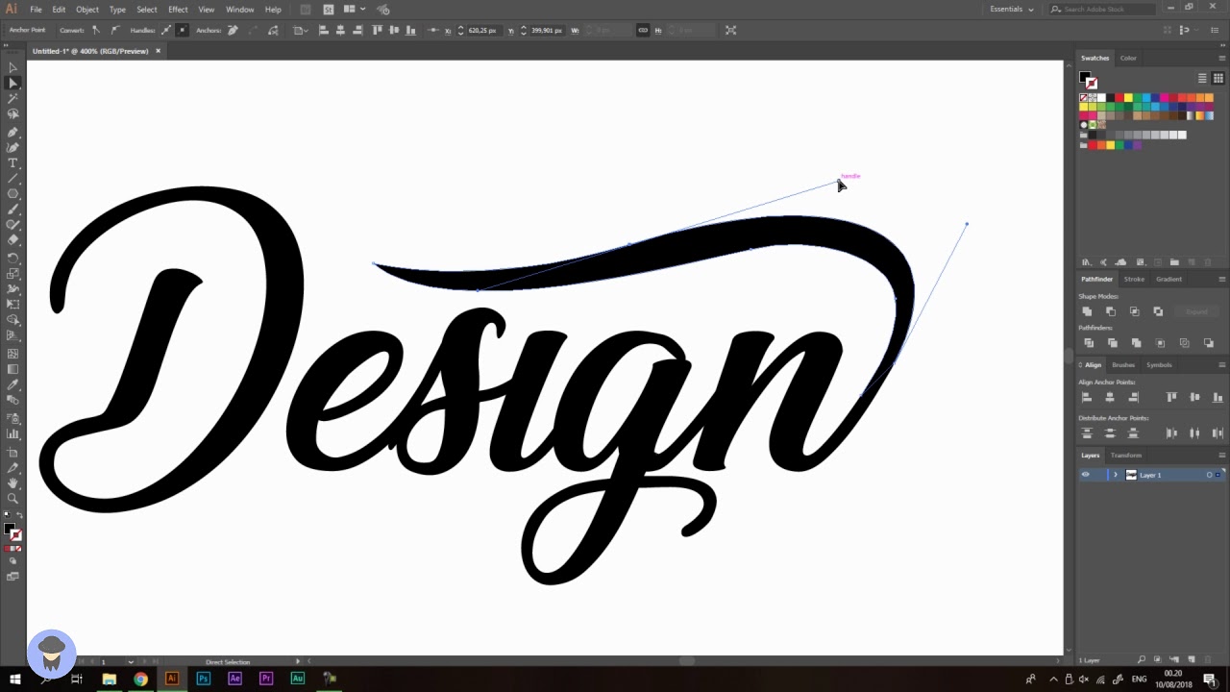Select the Hand tool
This screenshot has height=692, width=1230.
pos(12,482)
